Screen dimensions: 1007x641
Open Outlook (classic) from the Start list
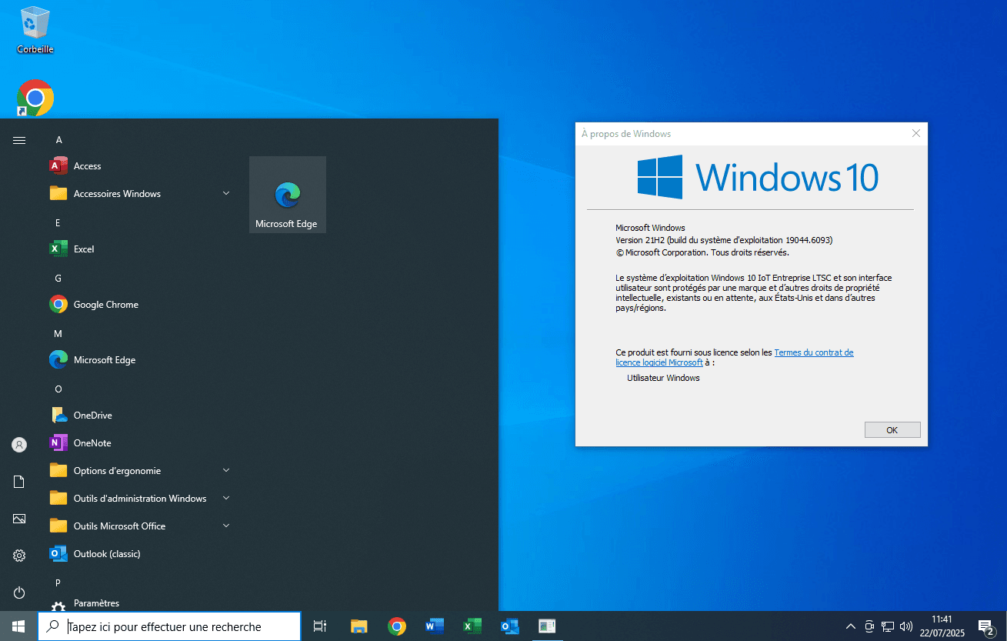click(x=141, y=554)
